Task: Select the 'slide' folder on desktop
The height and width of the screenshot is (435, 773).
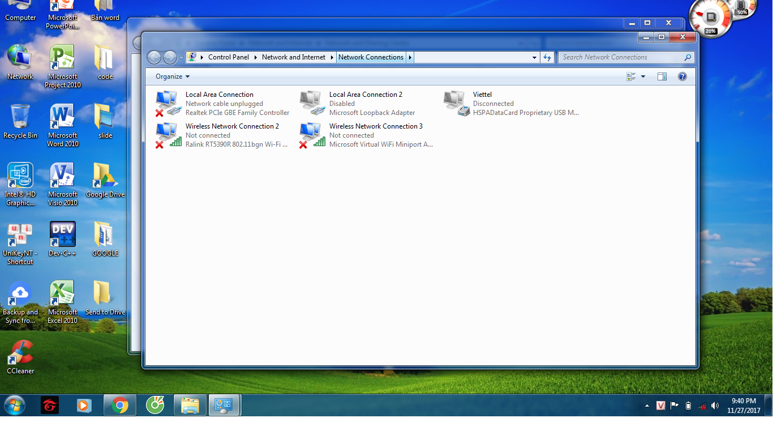Action: pyautogui.click(x=105, y=121)
